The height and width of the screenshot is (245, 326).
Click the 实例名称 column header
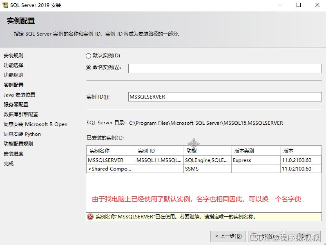click(111, 151)
